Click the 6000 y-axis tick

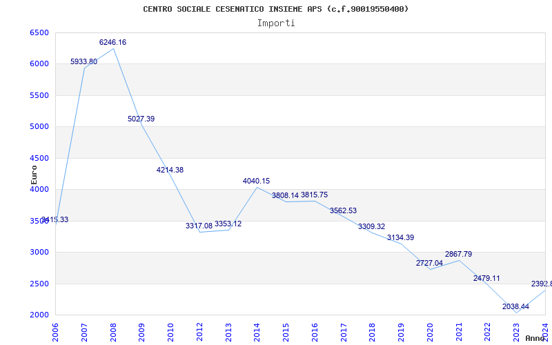pyautogui.click(x=39, y=64)
